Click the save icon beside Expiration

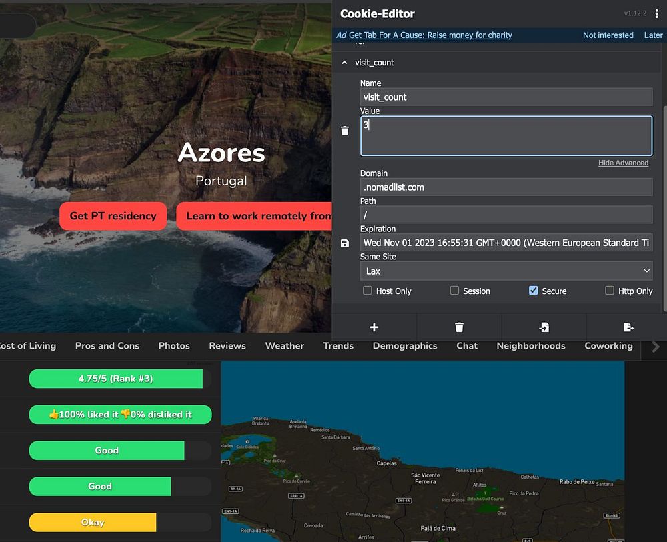point(344,243)
